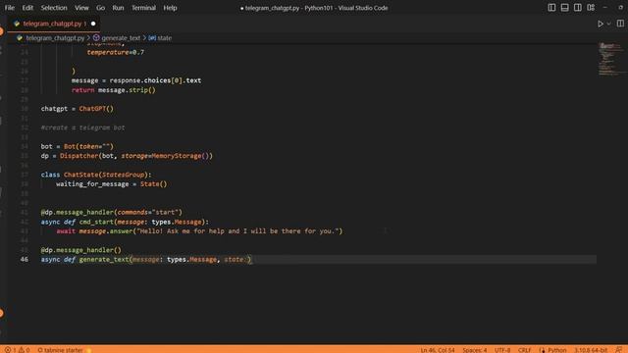Open the Help menu
This screenshot has height=353, width=628.
(x=170, y=8)
